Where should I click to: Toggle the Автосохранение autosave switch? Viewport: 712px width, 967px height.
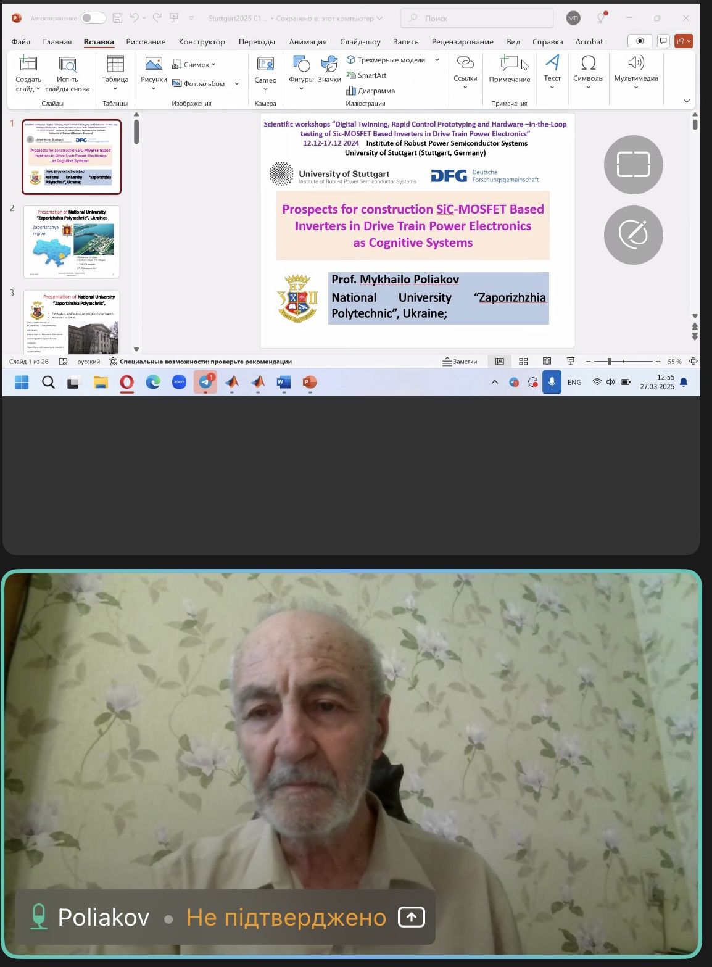(x=93, y=18)
